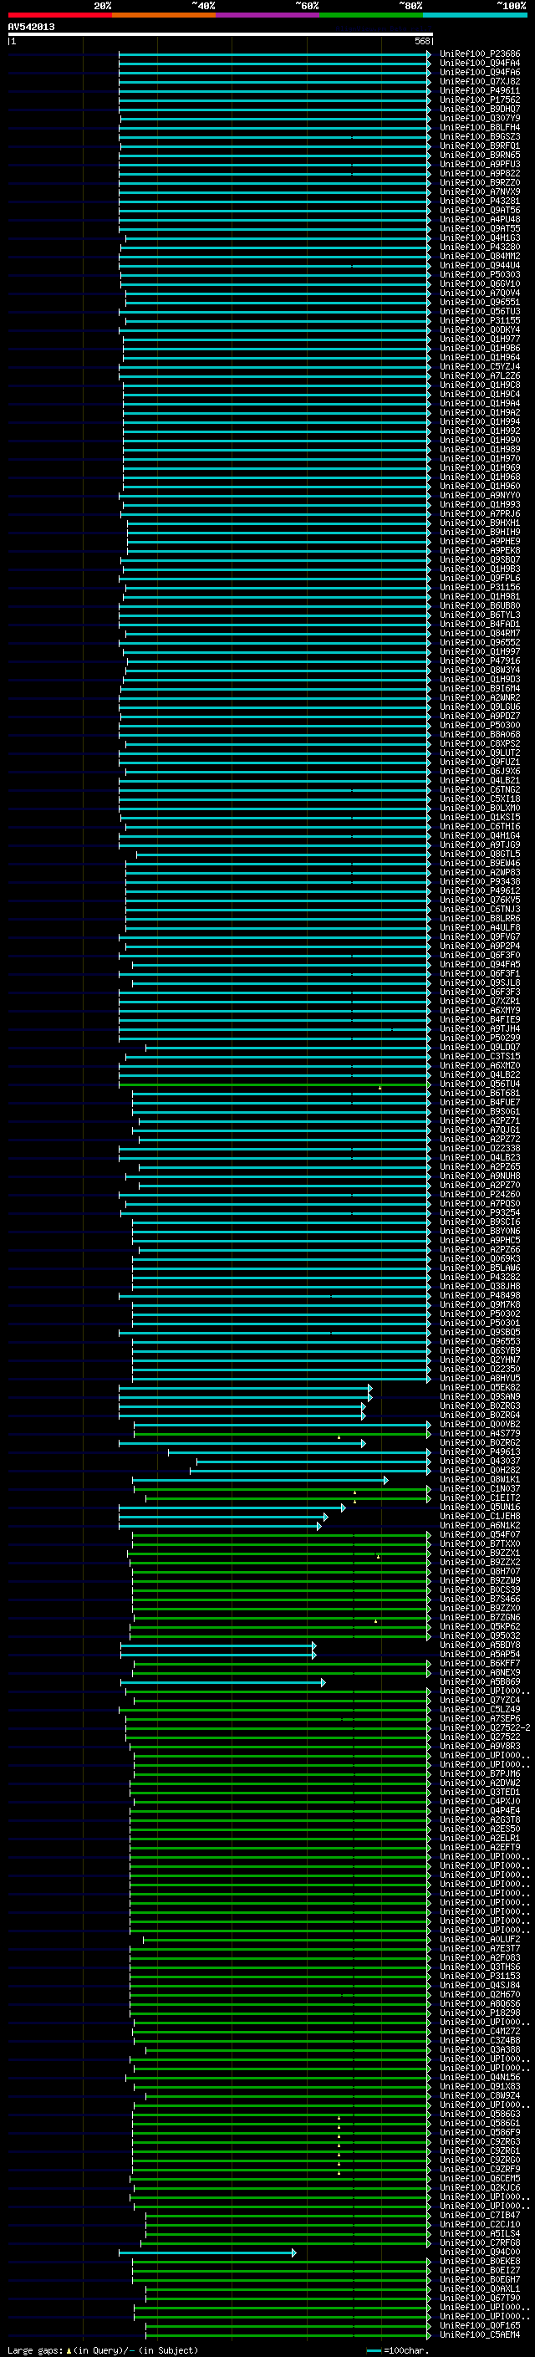The width and height of the screenshot is (535, 2357).
Task: Select hit label UniRef100_C1JEH8
Action: pyautogui.click(x=480, y=1516)
